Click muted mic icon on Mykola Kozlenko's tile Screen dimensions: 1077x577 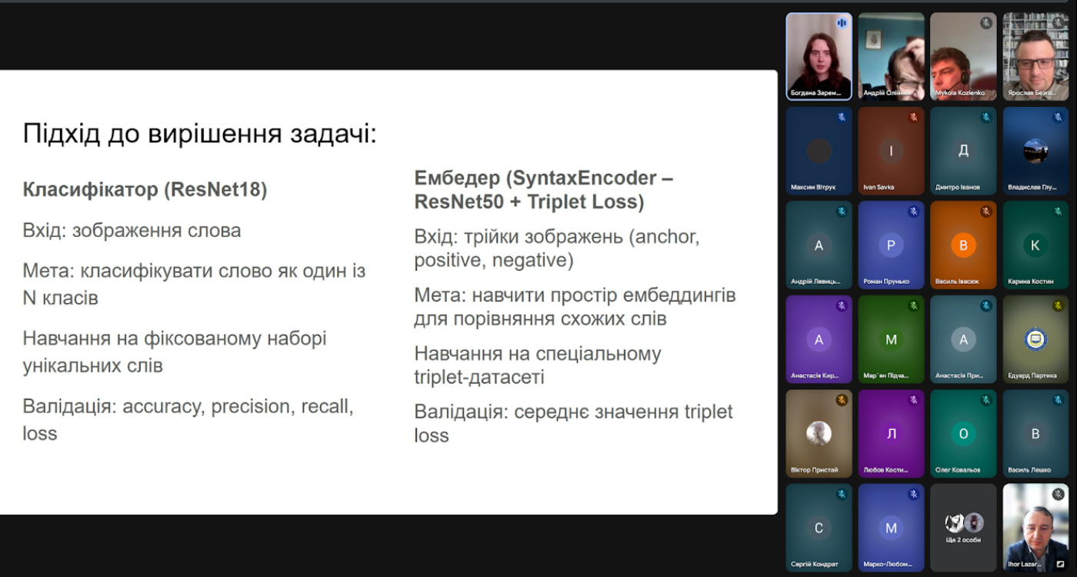(x=985, y=23)
